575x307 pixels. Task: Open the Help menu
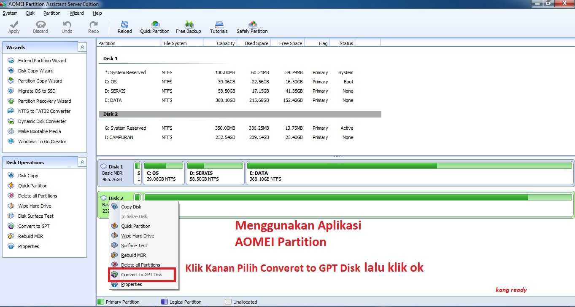(x=97, y=13)
